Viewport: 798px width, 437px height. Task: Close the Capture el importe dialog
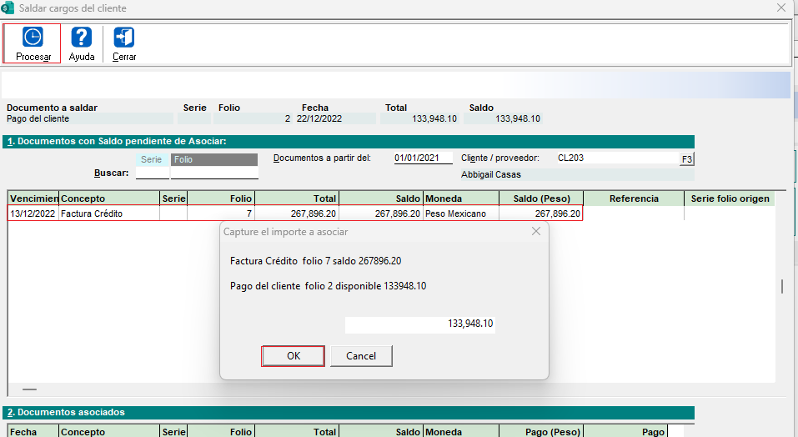(535, 232)
